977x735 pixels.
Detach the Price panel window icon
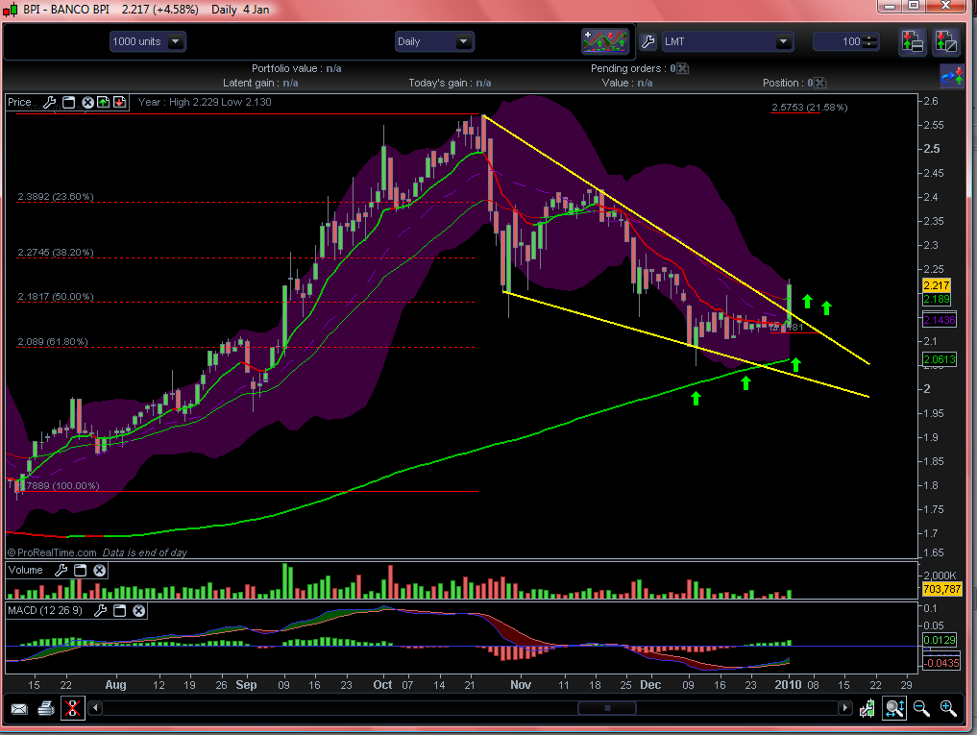(x=69, y=102)
